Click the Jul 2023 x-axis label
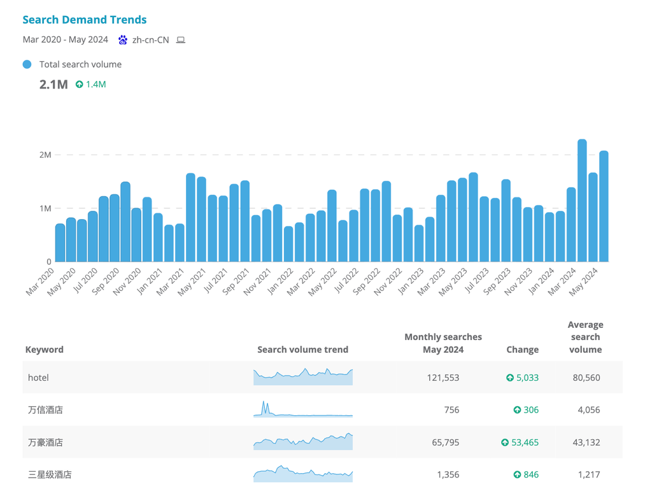The height and width of the screenshot is (489, 652). pyautogui.click(x=477, y=281)
